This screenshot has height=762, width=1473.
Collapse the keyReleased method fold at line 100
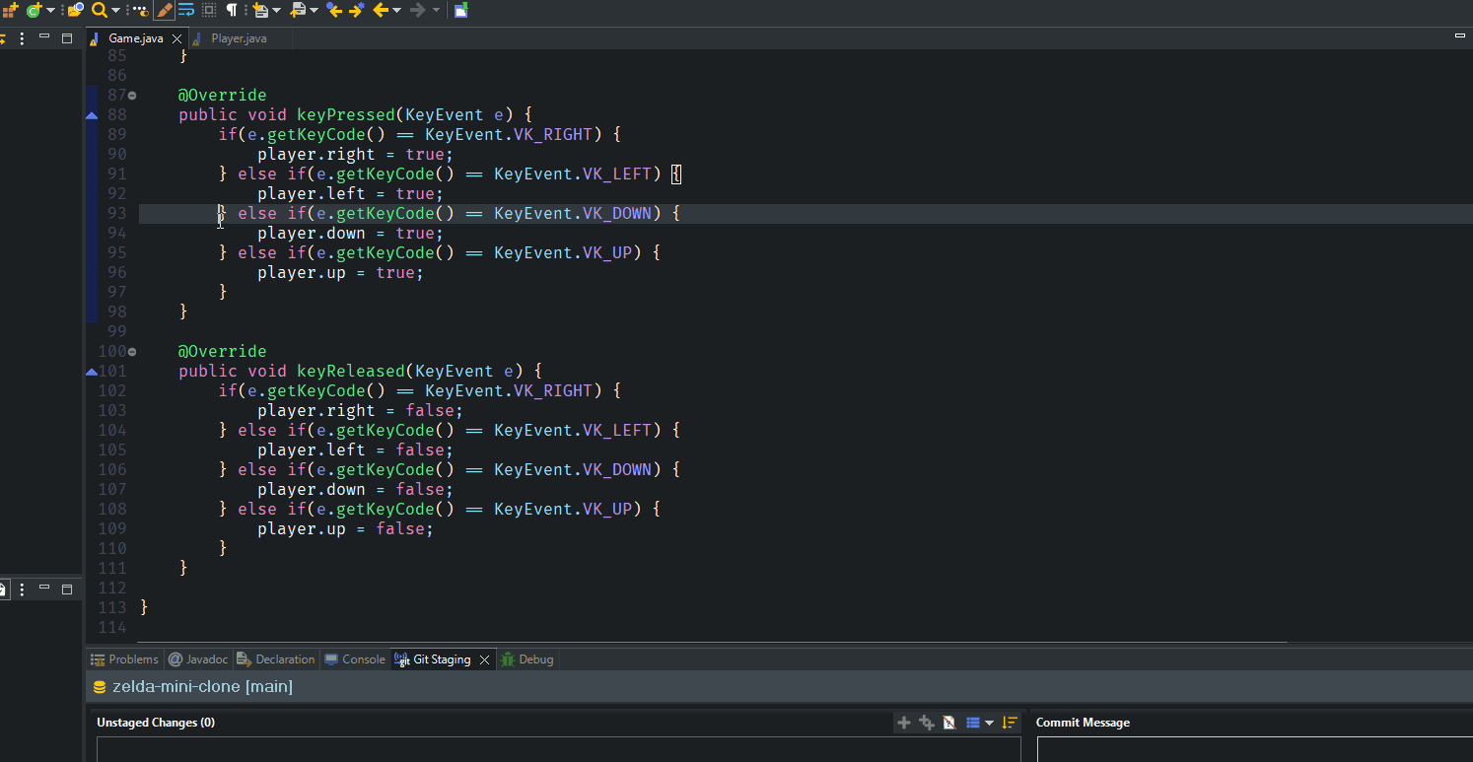(x=133, y=352)
